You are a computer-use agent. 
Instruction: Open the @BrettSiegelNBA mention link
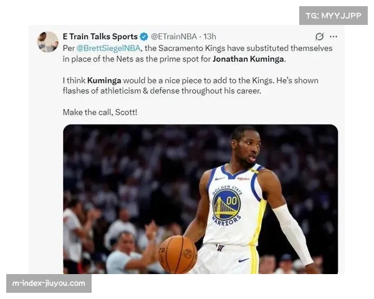point(108,49)
